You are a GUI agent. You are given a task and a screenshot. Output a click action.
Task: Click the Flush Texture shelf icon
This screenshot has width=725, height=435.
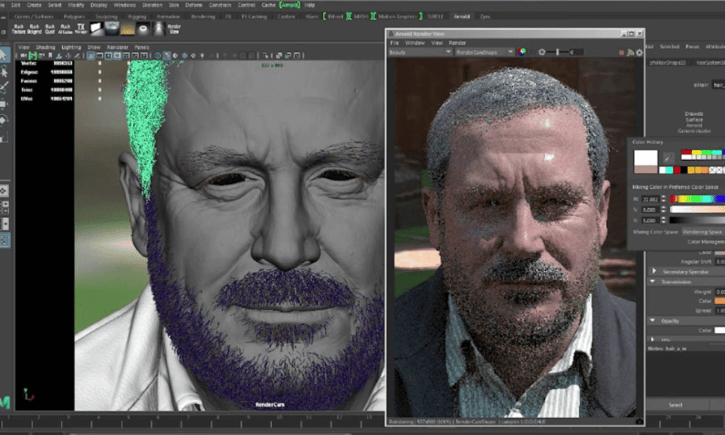click(18, 29)
